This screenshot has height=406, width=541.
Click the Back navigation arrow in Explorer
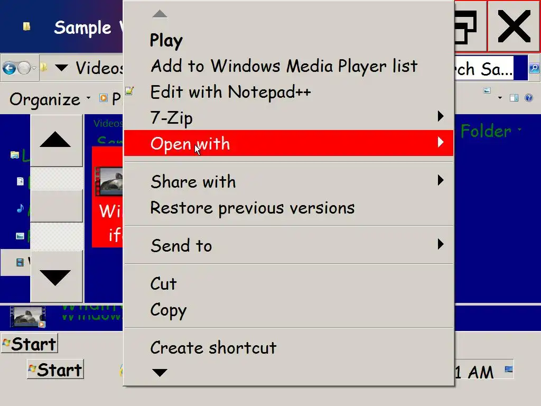(10, 68)
